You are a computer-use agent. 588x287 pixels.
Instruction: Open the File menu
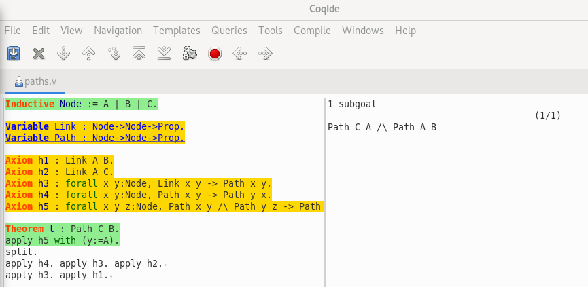pos(12,31)
